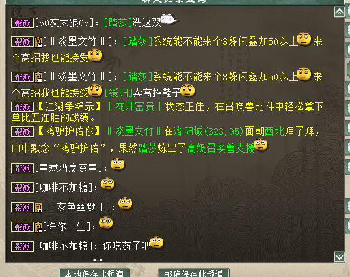Image resolution: width=350 pixels, height=277 pixels.
Task: Click 帮派 channel tag on 煮酒烹茶 line
Action: (x=23, y=168)
